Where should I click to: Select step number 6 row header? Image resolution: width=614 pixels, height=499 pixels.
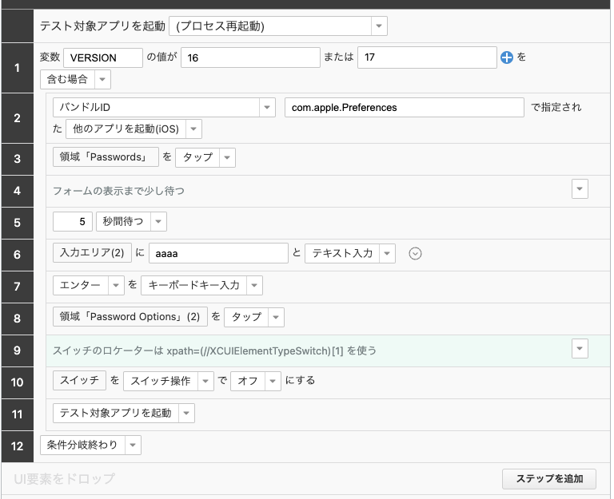[18, 255]
